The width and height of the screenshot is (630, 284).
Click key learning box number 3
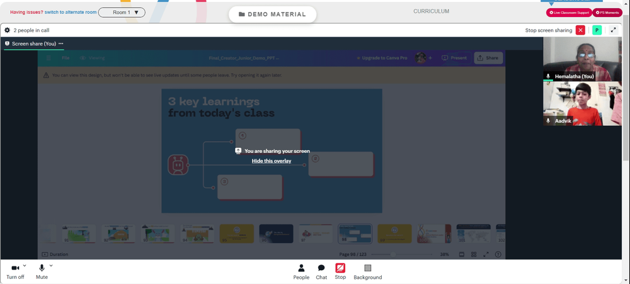[250, 187]
